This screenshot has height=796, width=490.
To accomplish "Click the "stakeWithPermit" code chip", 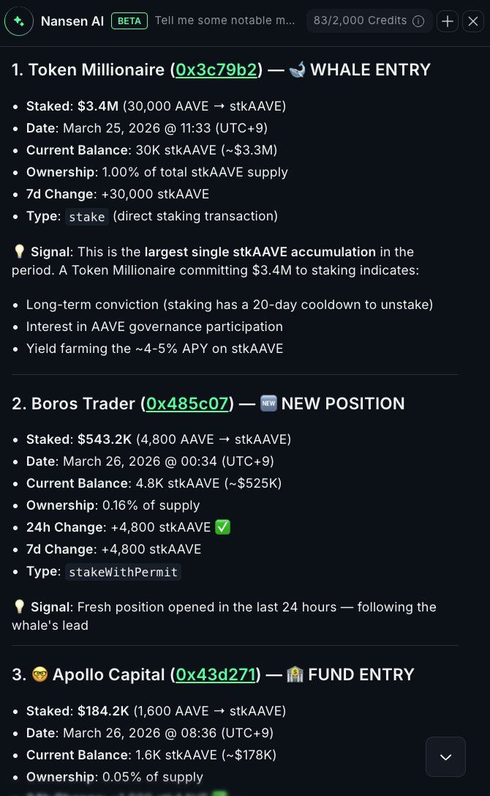I will (123, 572).
